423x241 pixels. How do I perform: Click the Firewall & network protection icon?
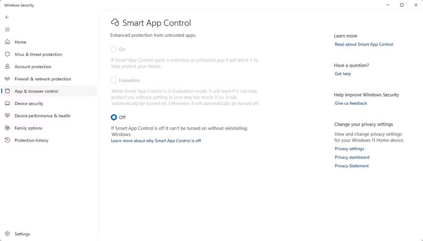coord(7,79)
